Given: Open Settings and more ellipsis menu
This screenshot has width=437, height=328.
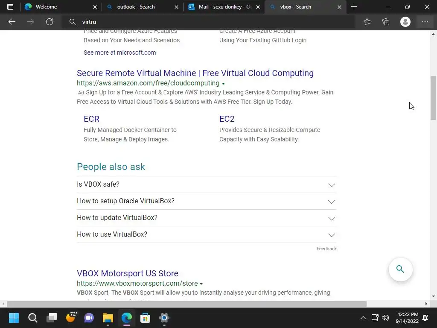Looking at the screenshot, I should coord(425,22).
